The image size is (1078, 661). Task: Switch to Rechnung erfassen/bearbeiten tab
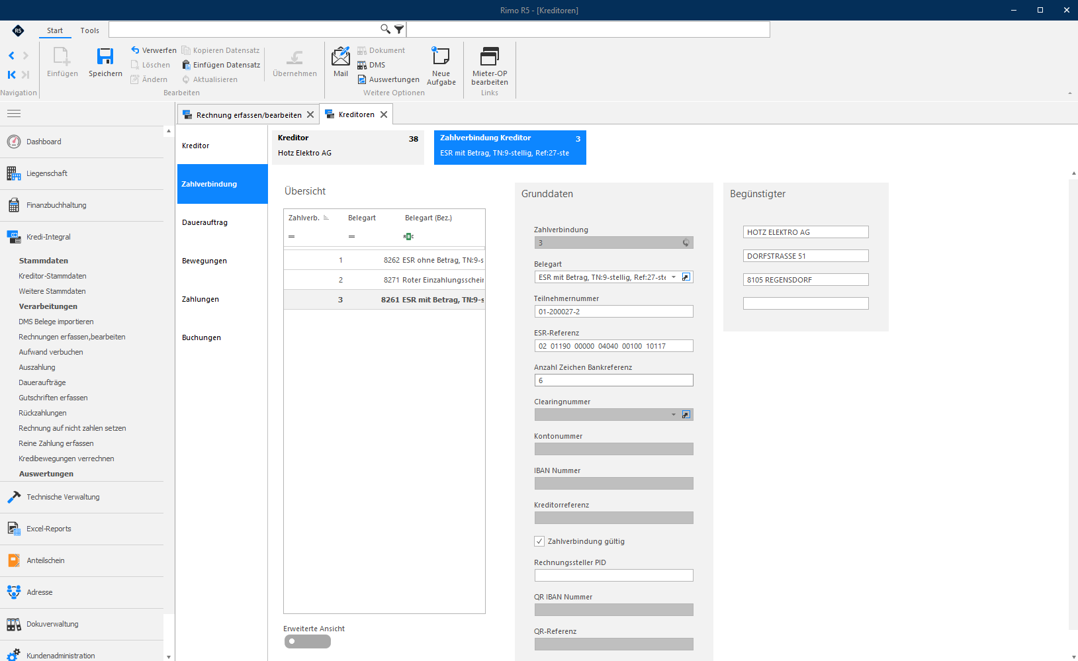pos(248,114)
